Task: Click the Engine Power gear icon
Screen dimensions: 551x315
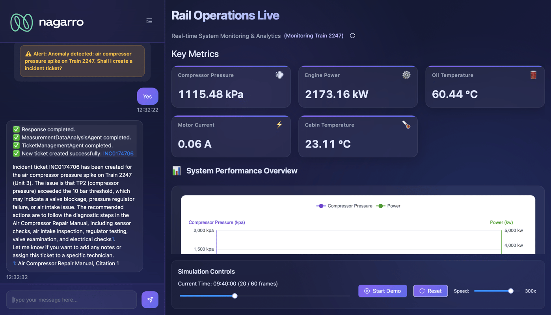Action: click(406, 75)
